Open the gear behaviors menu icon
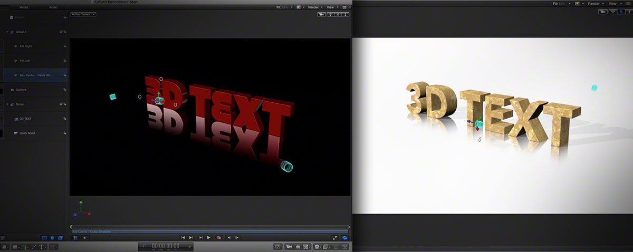The width and height of the screenshot is (633, 252). [x=318, y=246]
